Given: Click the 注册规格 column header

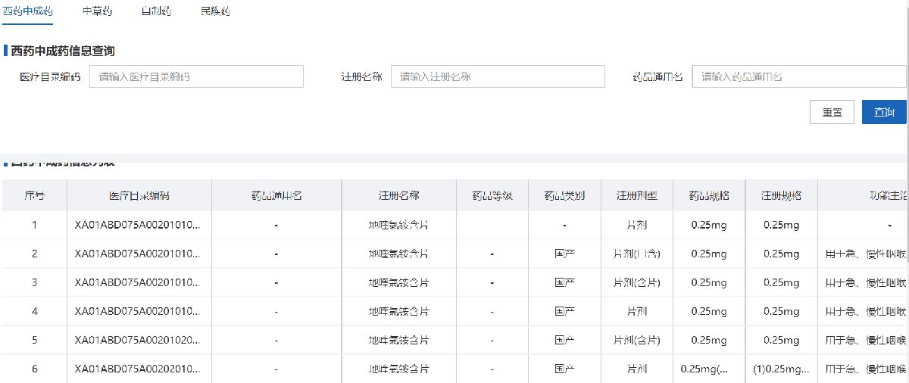Looking at the screenshot, I should tap(781, 195).
